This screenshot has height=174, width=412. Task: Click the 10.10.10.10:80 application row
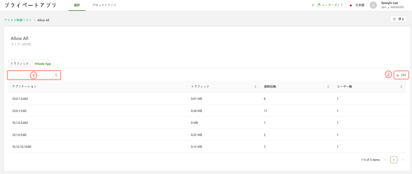pos(22,147)
